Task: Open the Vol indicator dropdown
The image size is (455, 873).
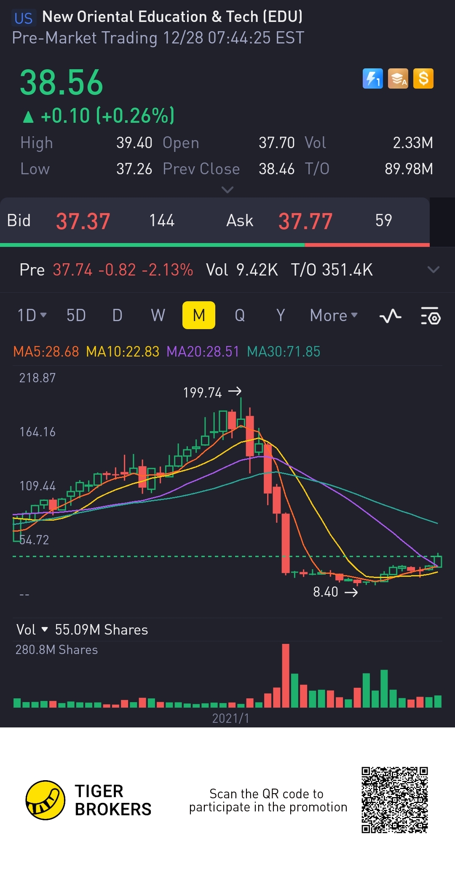Action: 32,630
